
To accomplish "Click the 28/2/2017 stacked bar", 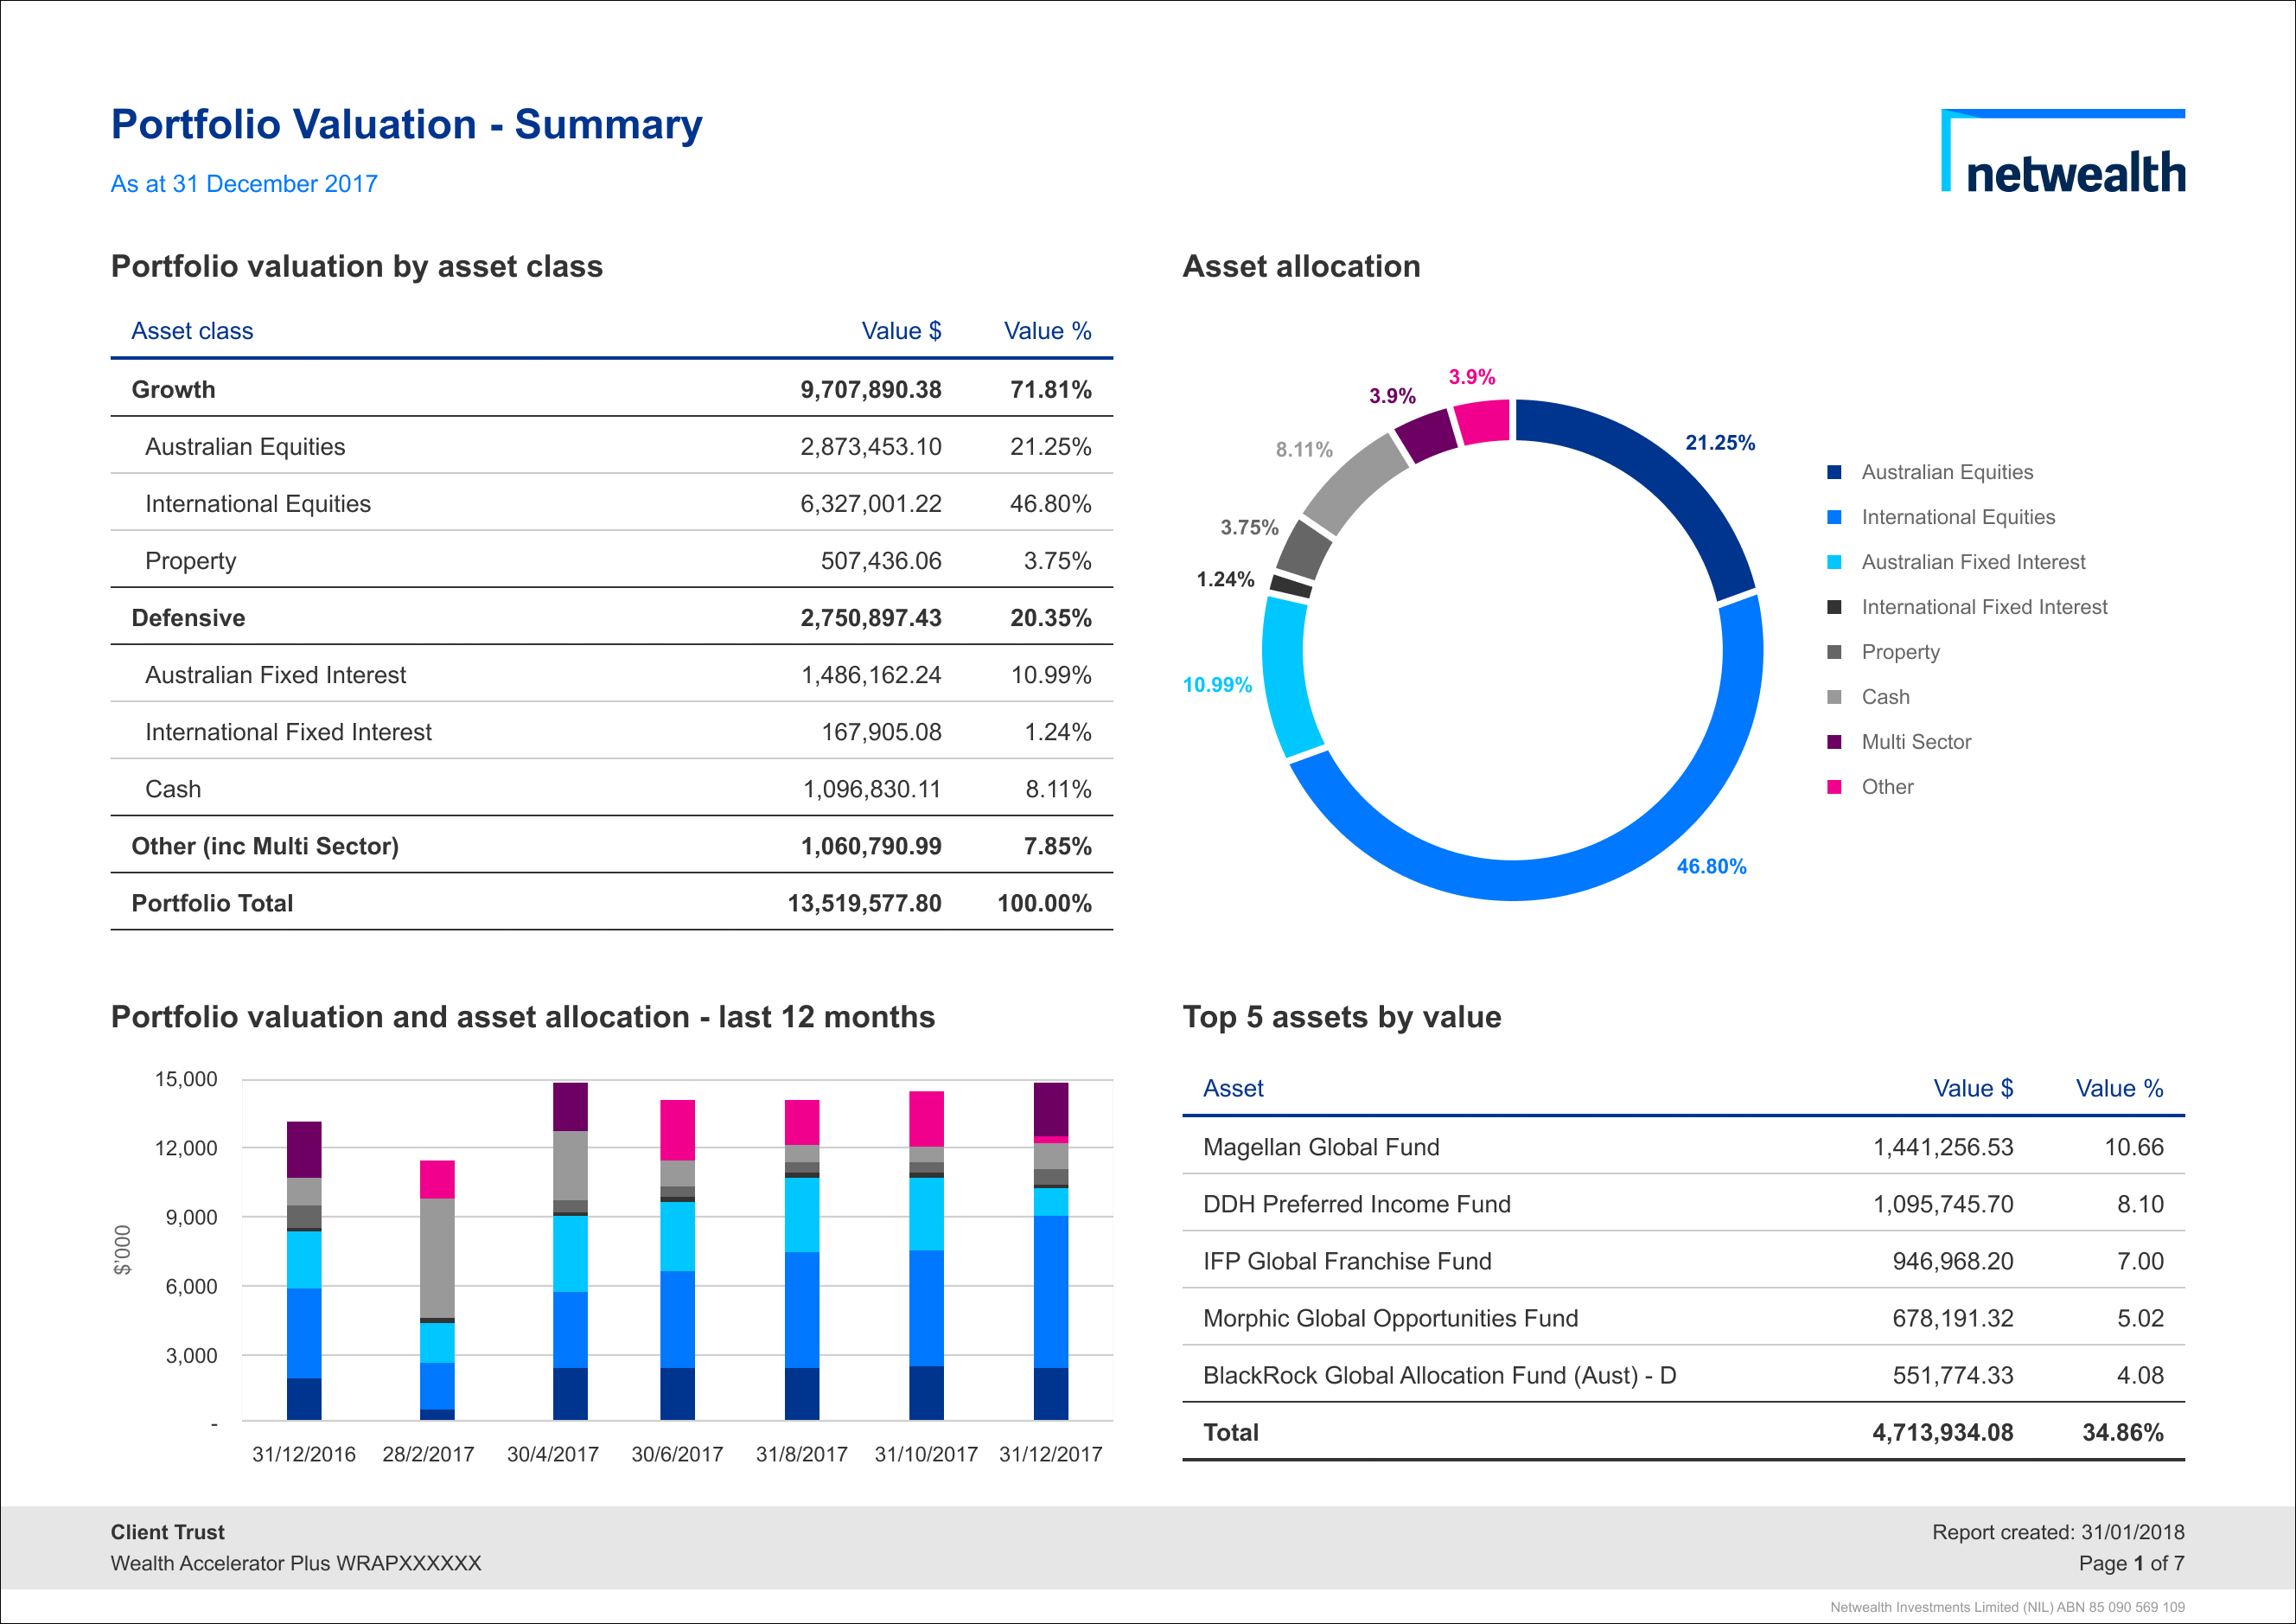I will [437, 1290].
